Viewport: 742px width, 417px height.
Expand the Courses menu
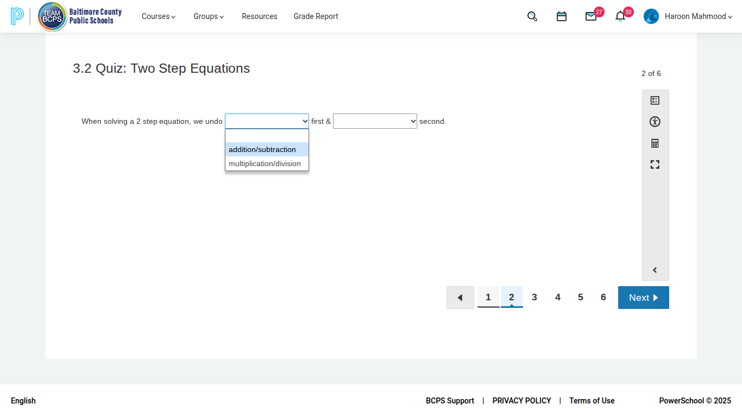[159, 16]
